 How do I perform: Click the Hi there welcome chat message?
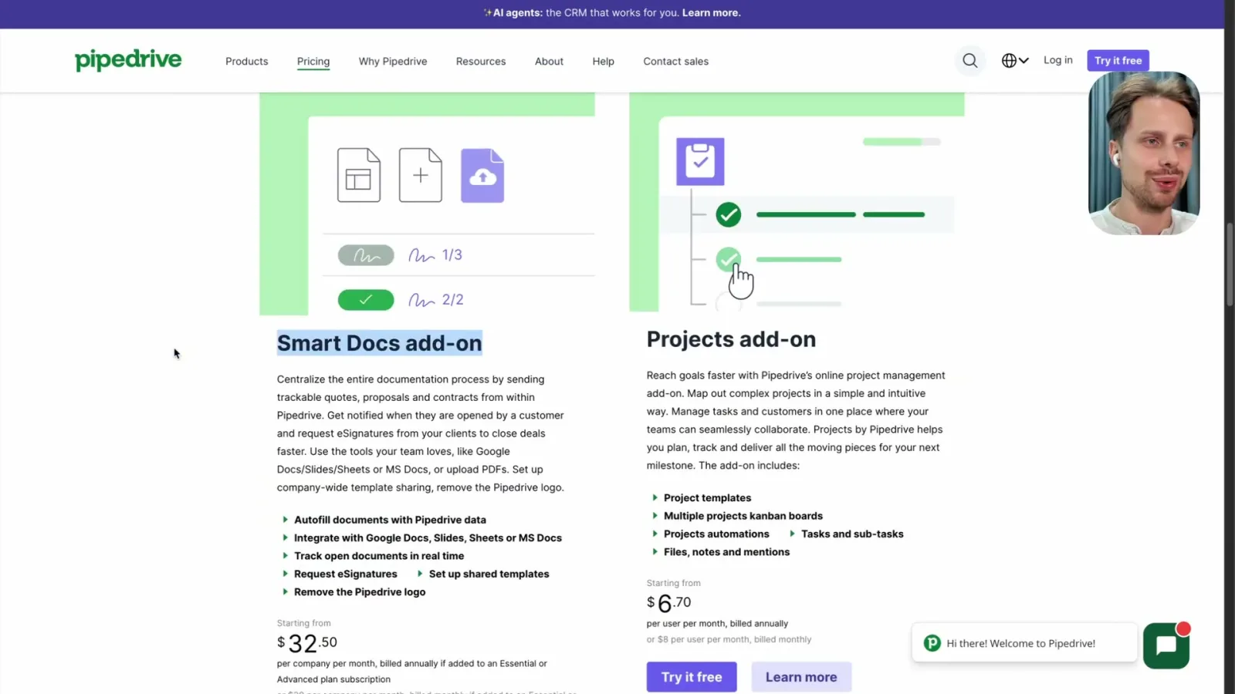1024,643
